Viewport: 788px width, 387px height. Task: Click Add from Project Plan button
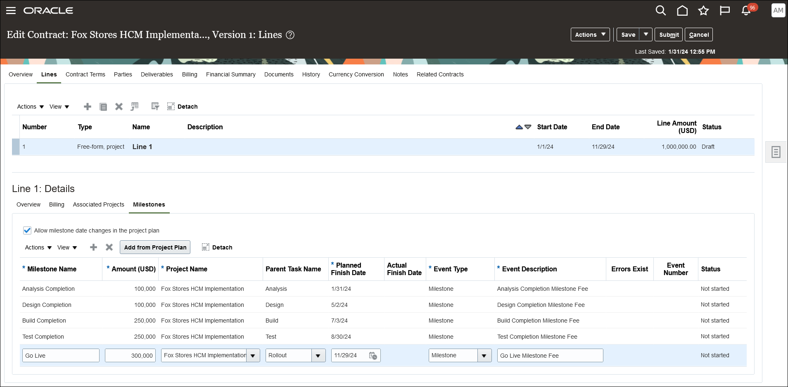155,247
